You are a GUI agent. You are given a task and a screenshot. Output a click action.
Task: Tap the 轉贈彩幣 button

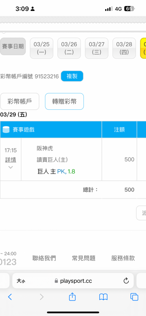(64, 101)
